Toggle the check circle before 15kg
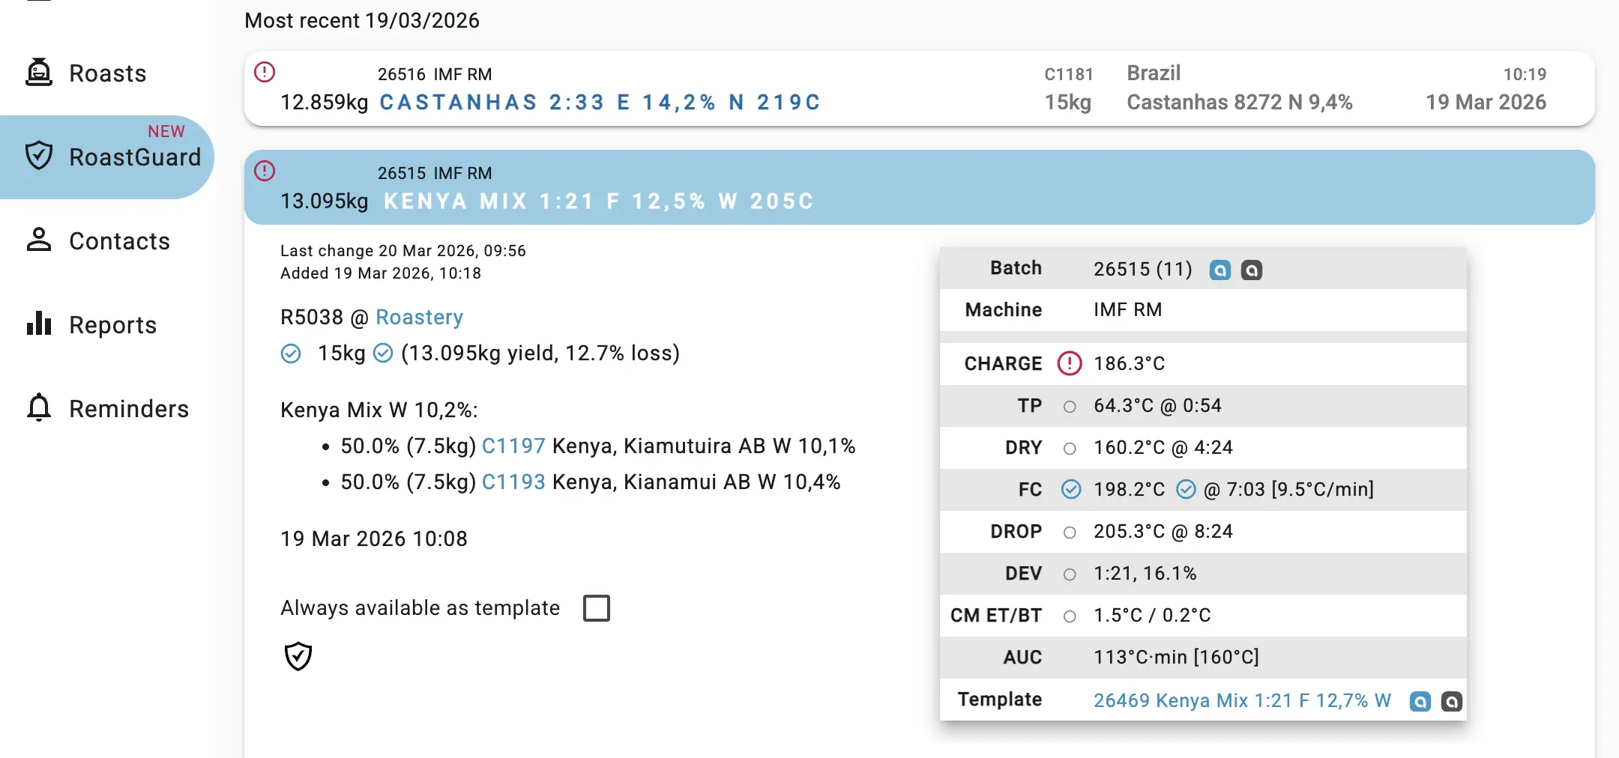The height and width of the screenshot is (758, 1619). coord(291,354)
